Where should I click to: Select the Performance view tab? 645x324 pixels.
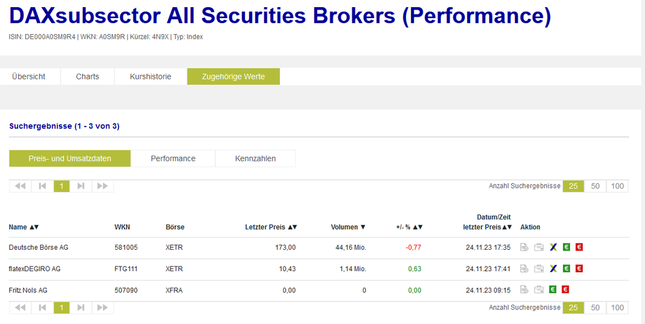(173, 158)
